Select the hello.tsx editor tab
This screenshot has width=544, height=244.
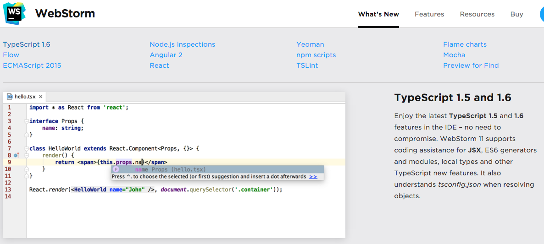point(25,97)
